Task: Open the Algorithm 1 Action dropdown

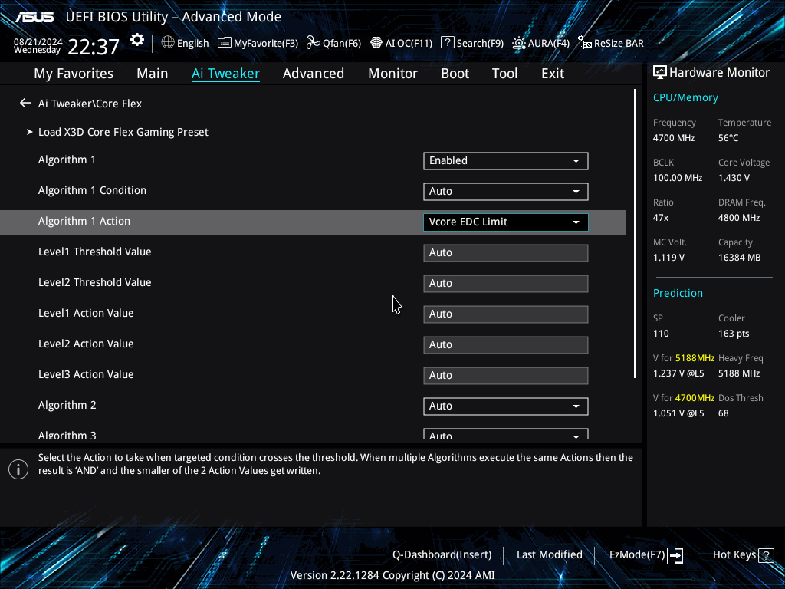Action: (505, 222)
